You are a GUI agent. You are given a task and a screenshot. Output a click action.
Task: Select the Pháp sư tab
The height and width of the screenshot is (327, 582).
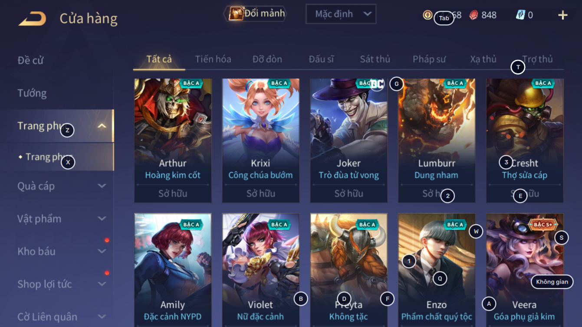click(429, 59)
